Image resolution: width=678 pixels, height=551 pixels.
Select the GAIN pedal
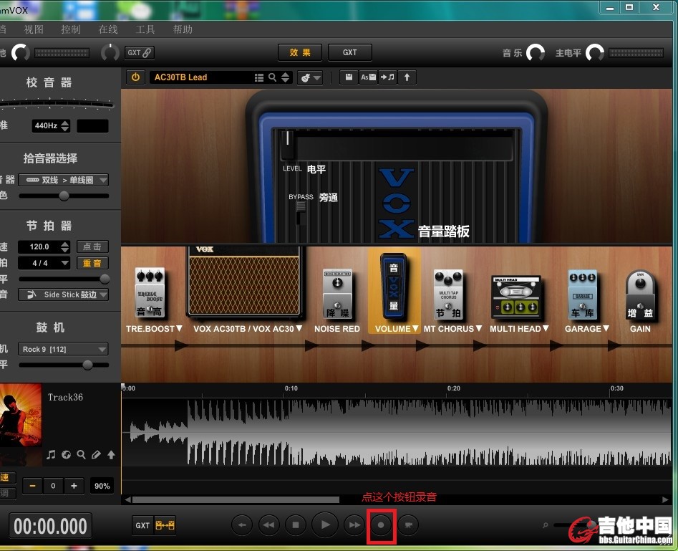click(x=640, y=296)
